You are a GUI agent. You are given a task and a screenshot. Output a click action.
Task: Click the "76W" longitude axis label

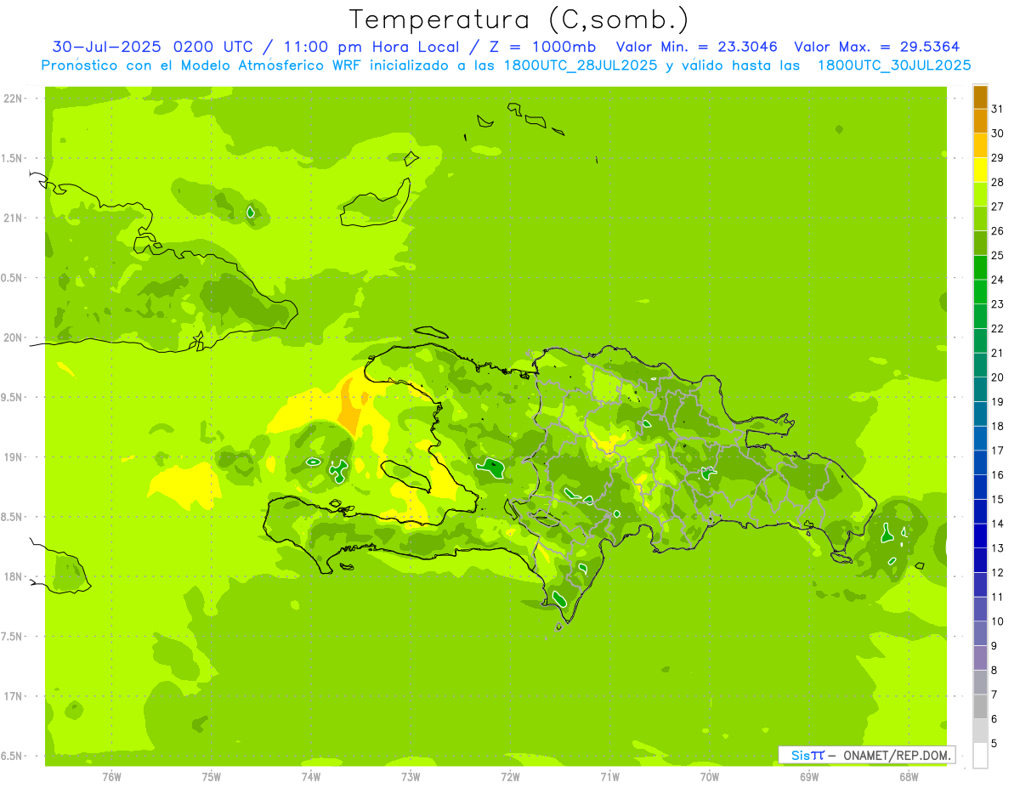tap(111, 776)
